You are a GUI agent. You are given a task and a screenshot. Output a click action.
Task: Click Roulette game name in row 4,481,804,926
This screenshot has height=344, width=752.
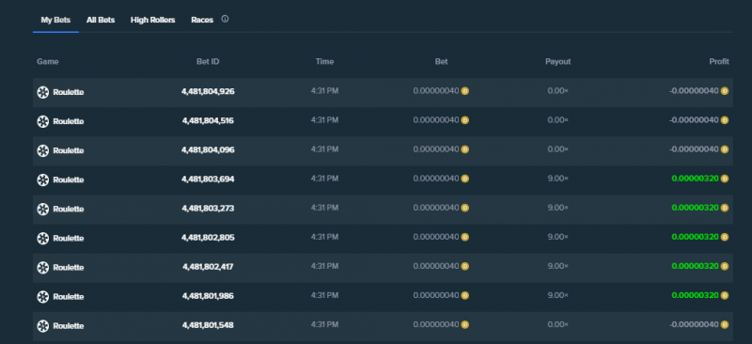coord(68,92)
